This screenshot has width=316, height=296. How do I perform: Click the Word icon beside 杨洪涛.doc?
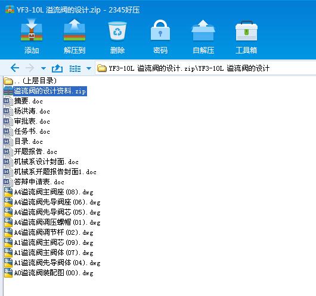coord(8,111)
